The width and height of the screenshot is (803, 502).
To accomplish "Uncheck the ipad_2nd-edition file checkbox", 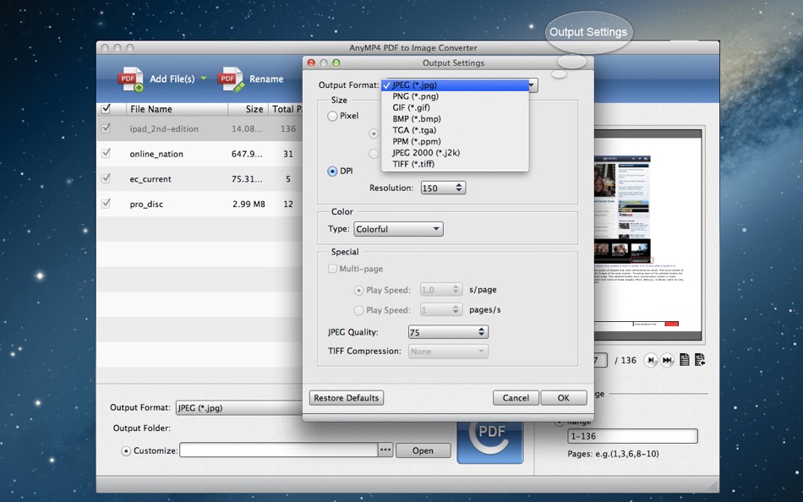I will pos(106,128).
